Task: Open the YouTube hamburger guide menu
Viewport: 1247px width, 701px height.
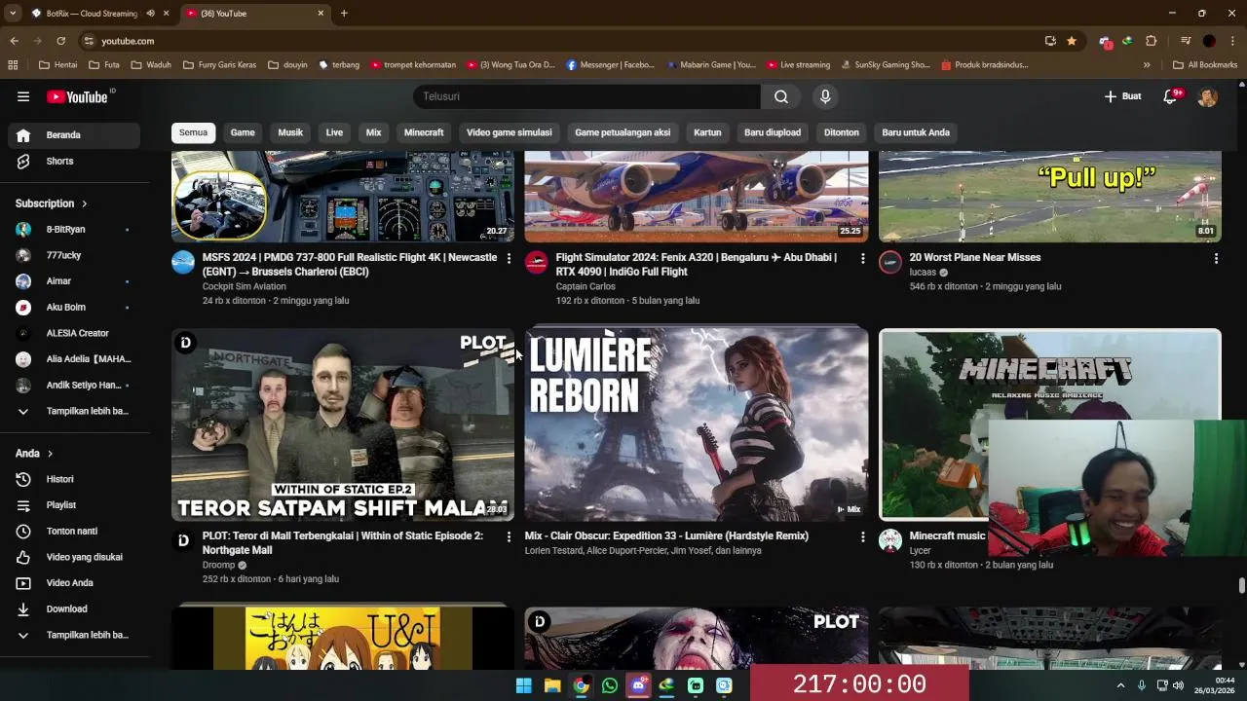Action: click(23, 96)
